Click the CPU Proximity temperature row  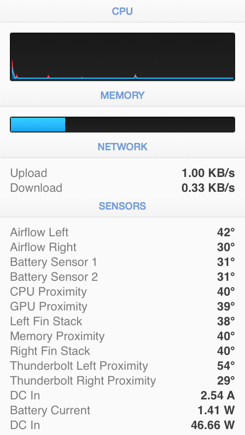[x=122, y=292]
